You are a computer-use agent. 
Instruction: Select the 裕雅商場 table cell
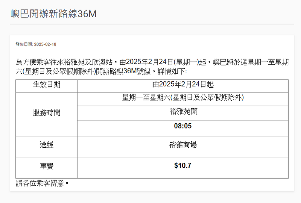point(183,145)
